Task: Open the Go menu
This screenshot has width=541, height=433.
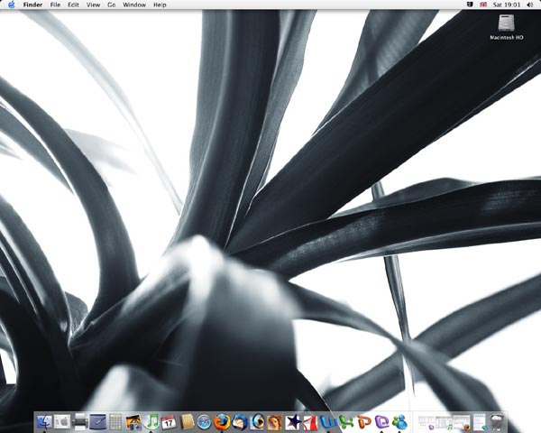Action: coord(111,5)
